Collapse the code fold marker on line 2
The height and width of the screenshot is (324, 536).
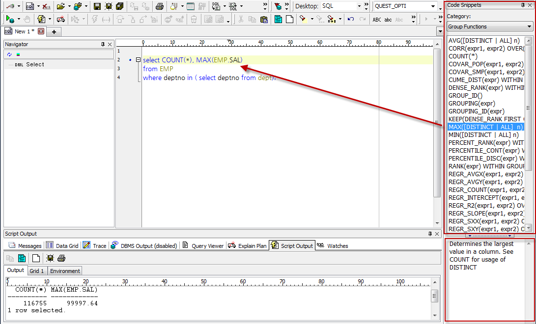(x=138, y=60)
